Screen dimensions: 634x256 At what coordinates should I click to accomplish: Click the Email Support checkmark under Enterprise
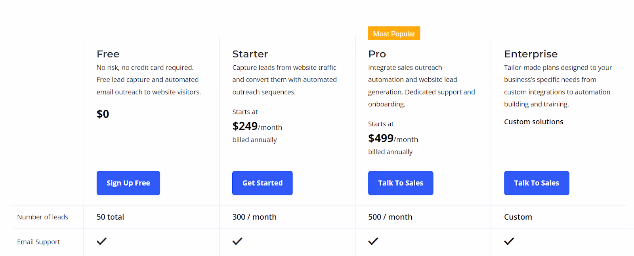[x=509, y=241]
